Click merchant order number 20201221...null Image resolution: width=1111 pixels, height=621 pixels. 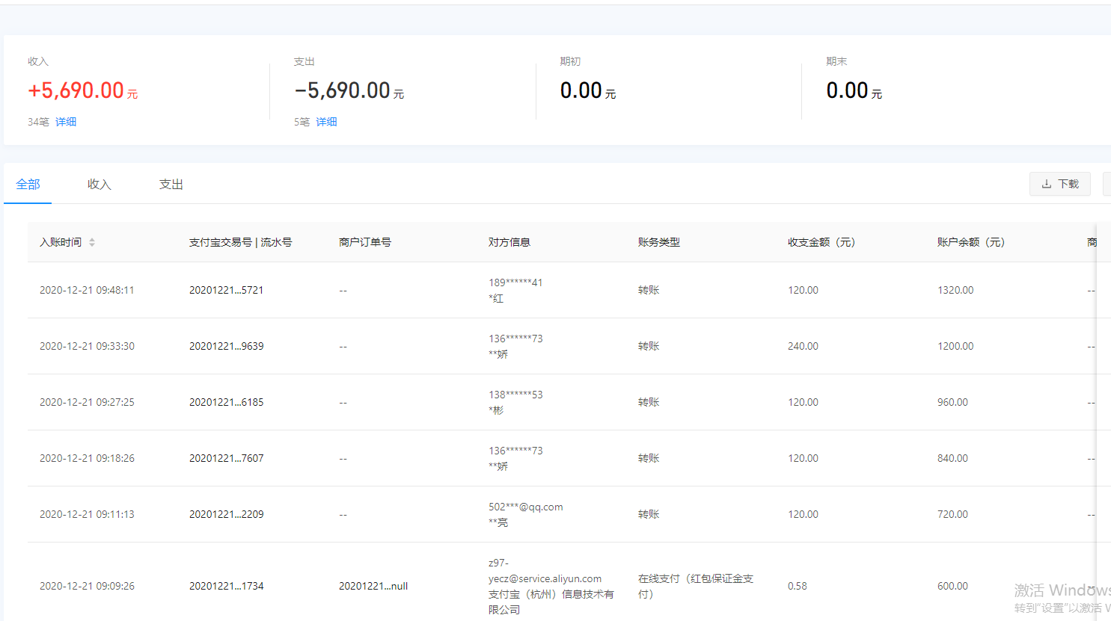click(373, 586)
